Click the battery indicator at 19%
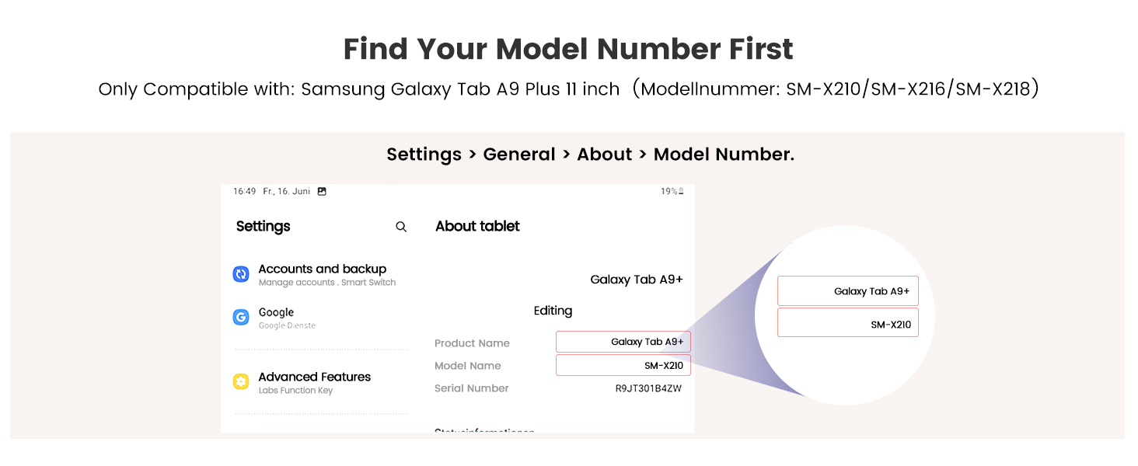Viewport: 1138px width, 466px height. point(672,191)
